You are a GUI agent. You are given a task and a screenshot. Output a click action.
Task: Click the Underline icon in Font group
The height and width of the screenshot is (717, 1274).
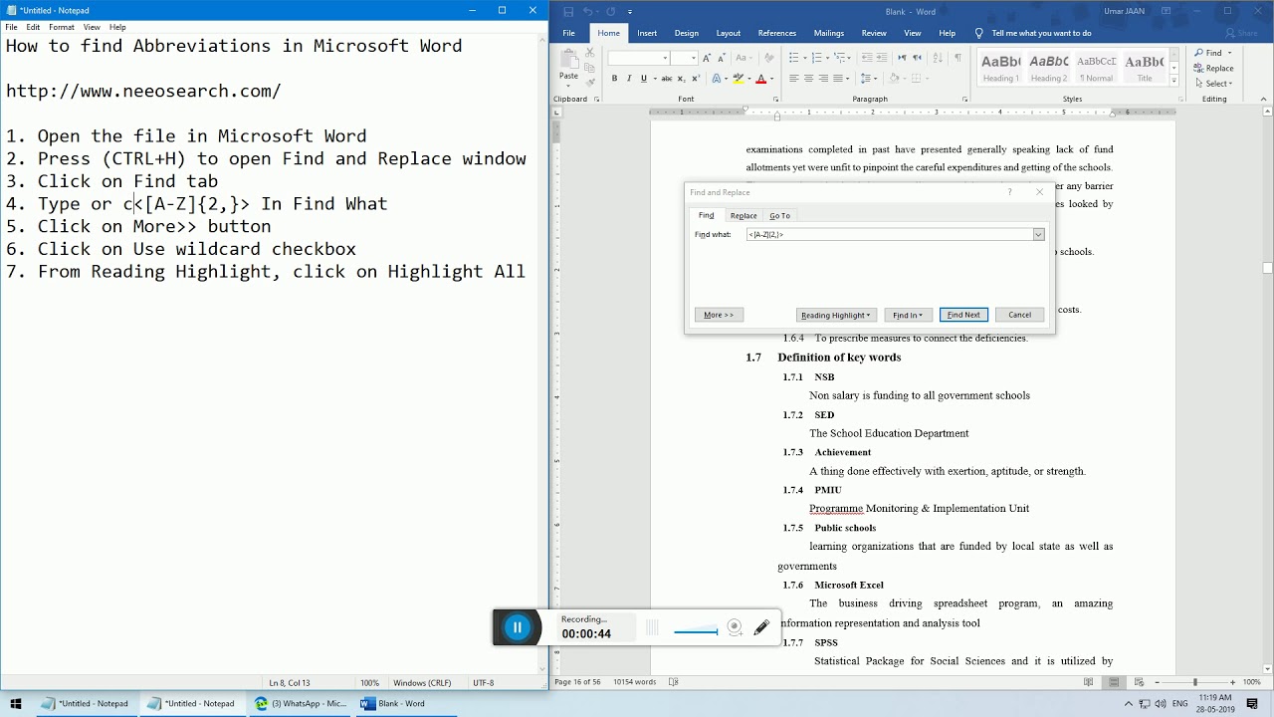(644, 78)
